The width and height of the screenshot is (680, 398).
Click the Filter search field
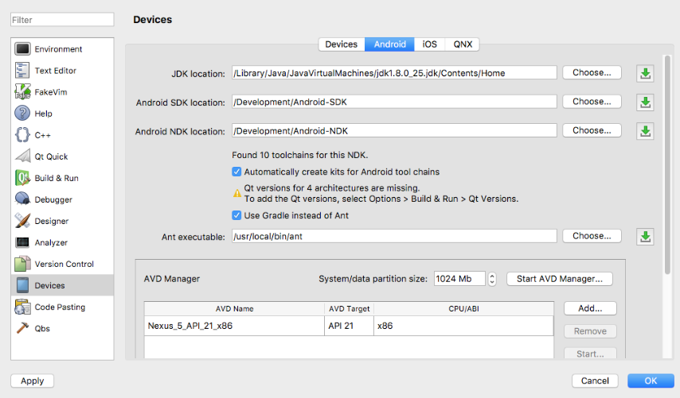coord(62,20)
